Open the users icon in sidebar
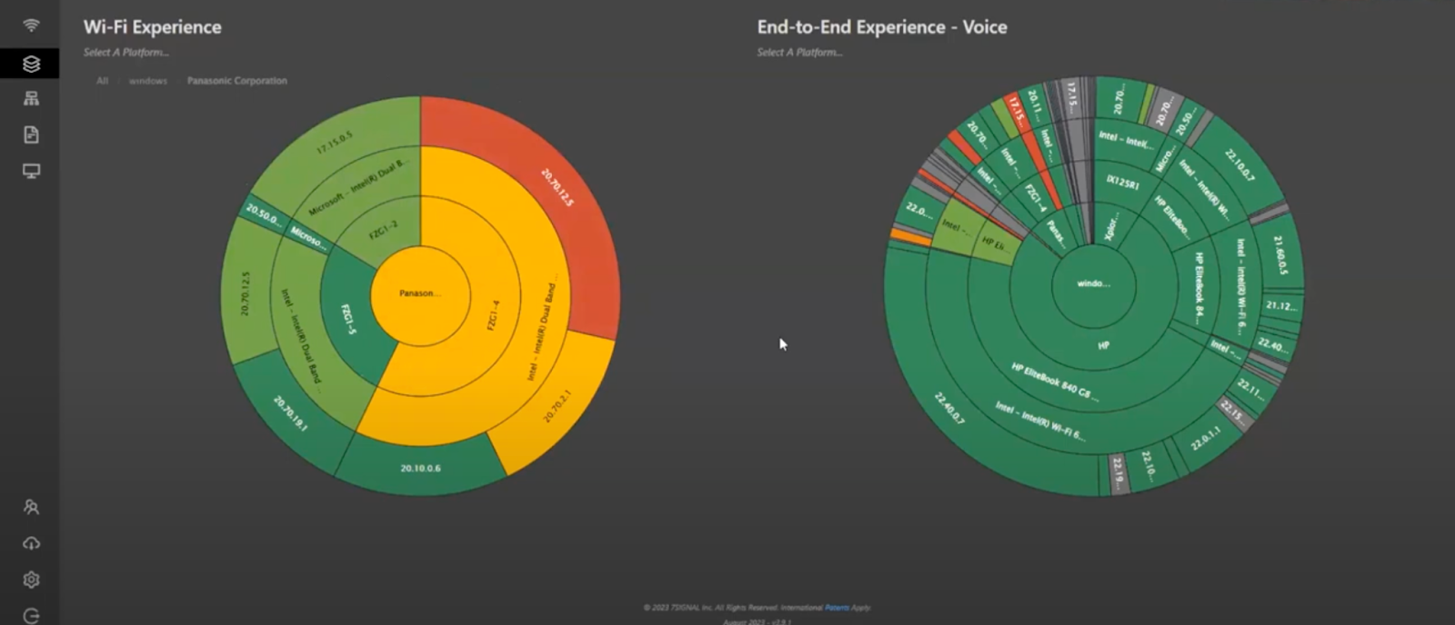1455x625 pixels. (31, 507)
